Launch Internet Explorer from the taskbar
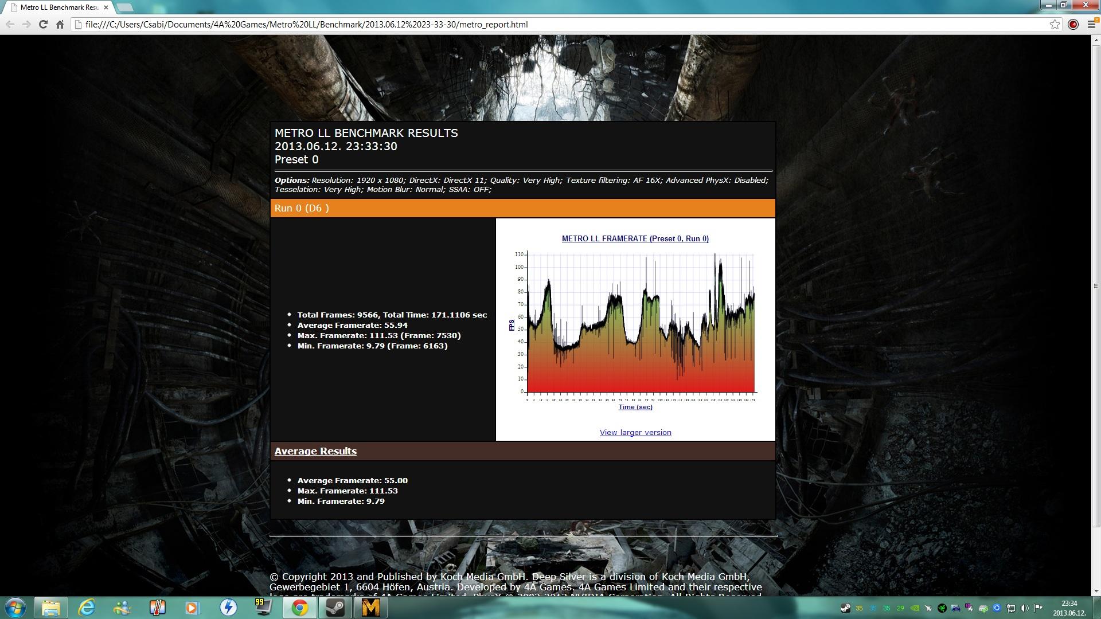Viewport: 1101px width, 619px height. click(x=87, y=608)
